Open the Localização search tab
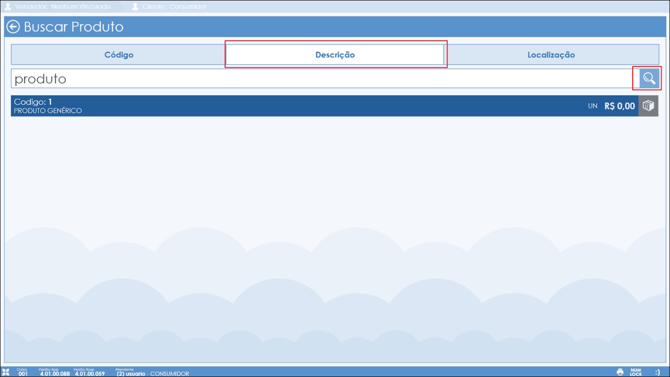The width and height of the screenshot is (670, 377). [551, 55]
